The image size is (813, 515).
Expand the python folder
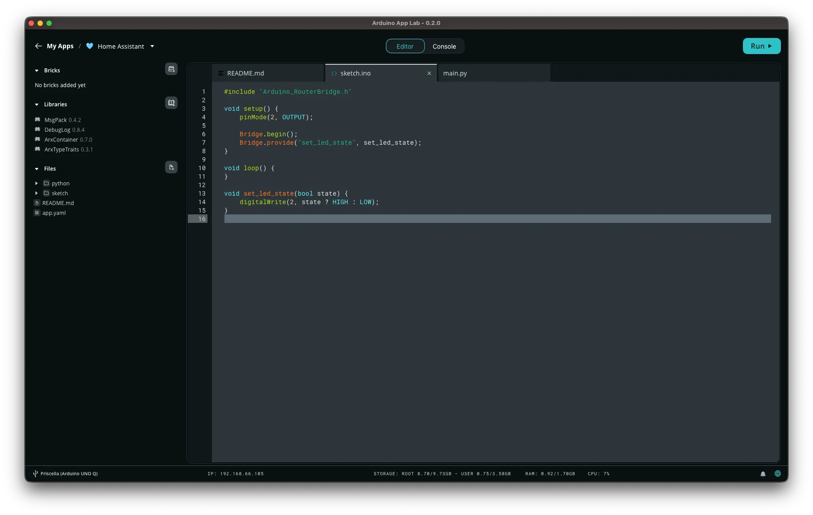(37, 184)
